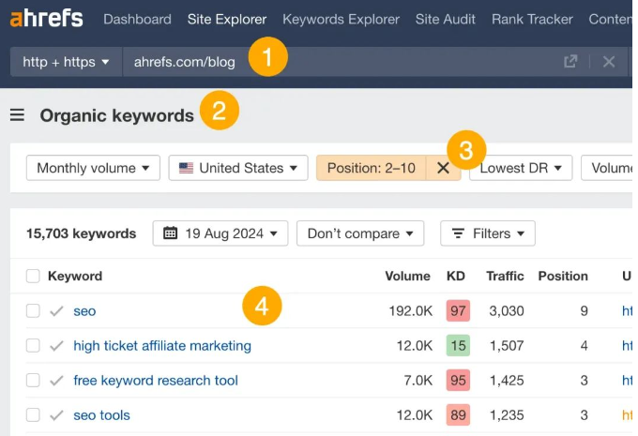This screenshot has width=638, height=436.
Task: Open the Monthly volume dropdown
Action: click(x=93, y=168)
